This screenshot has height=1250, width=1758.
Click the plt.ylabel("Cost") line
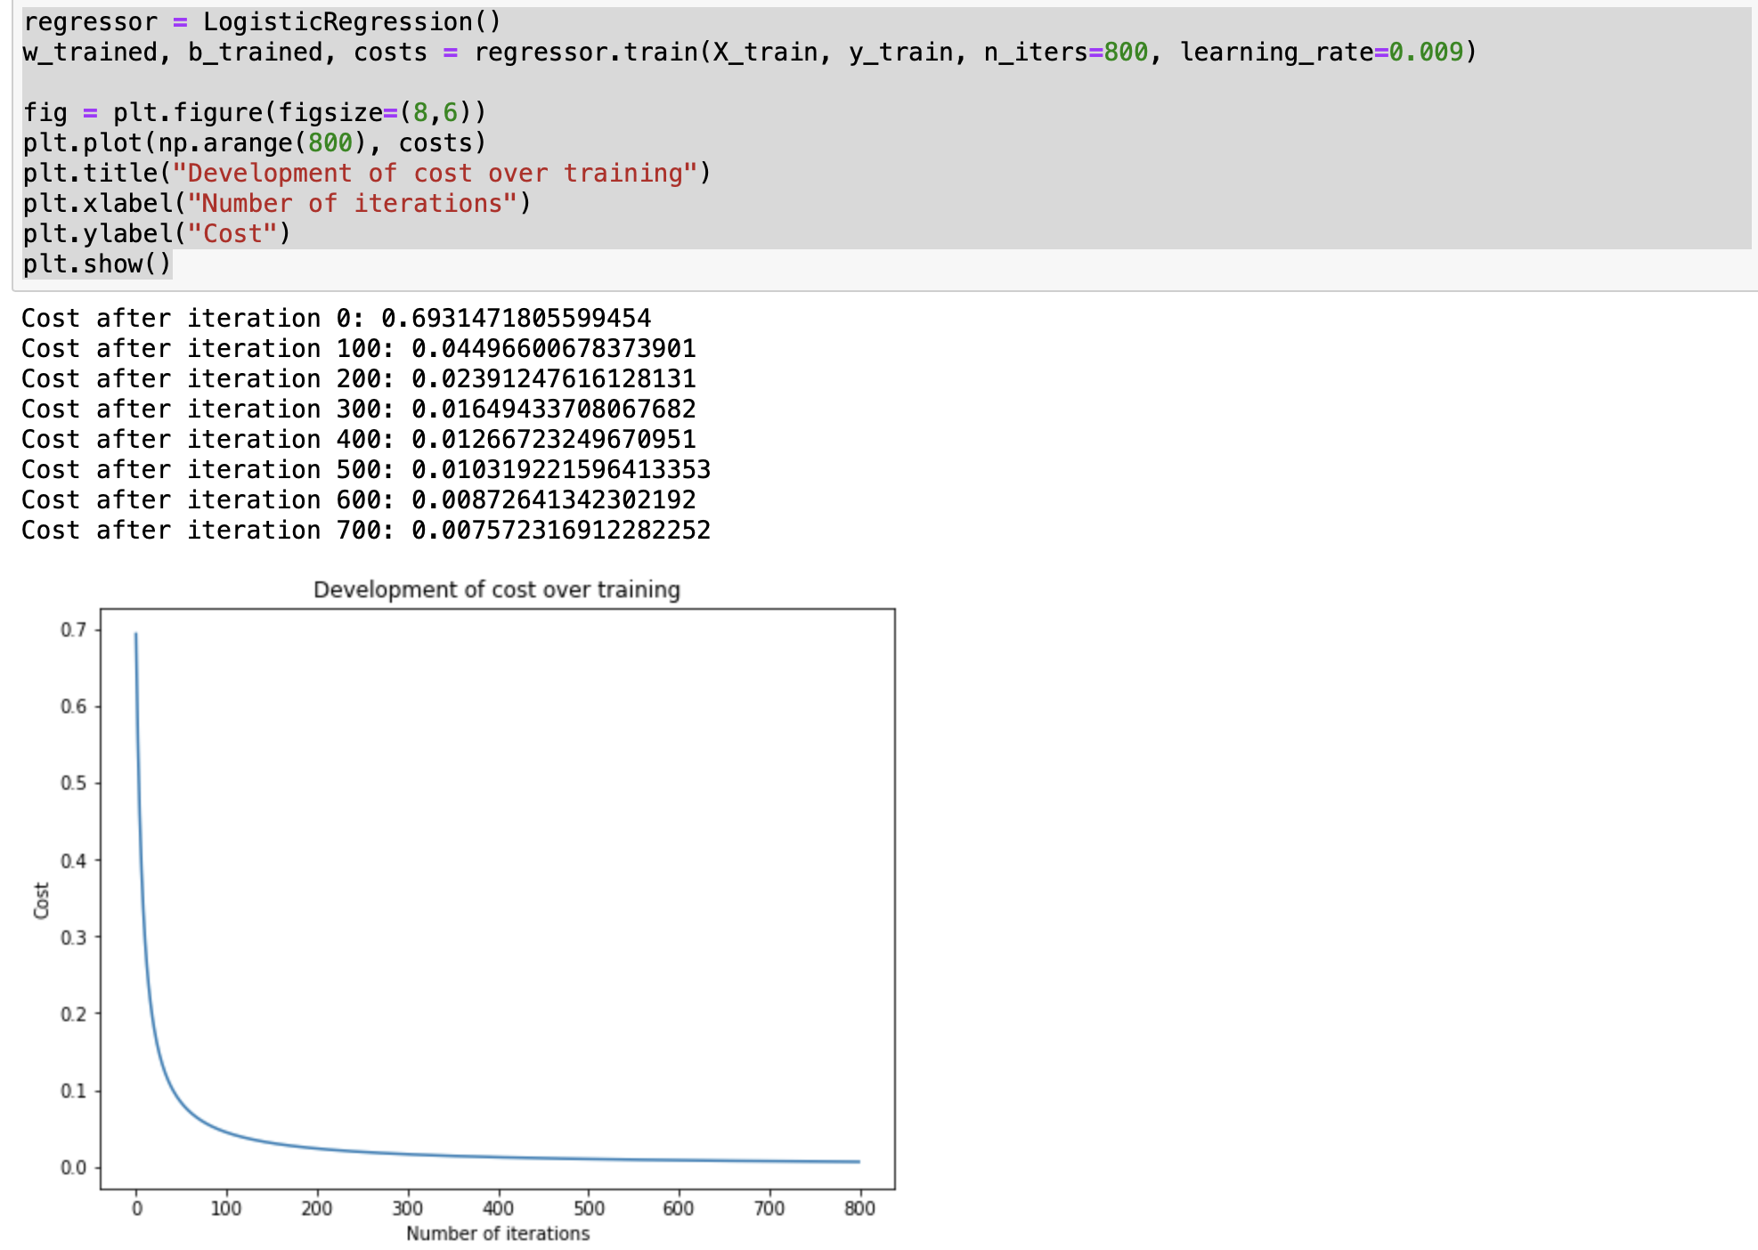pyautogui.click(x=157, y=234)
